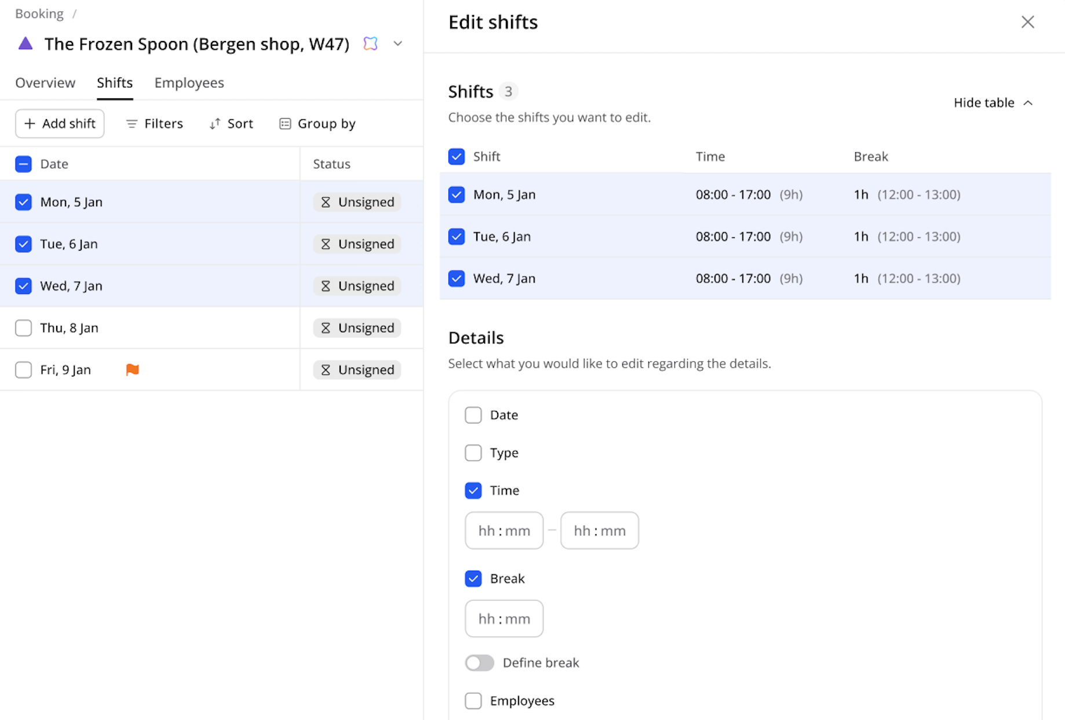The image size is (1065, 720).
Task: Click the colorful AI sparkle icon beside title
Action: coord(370,43)
